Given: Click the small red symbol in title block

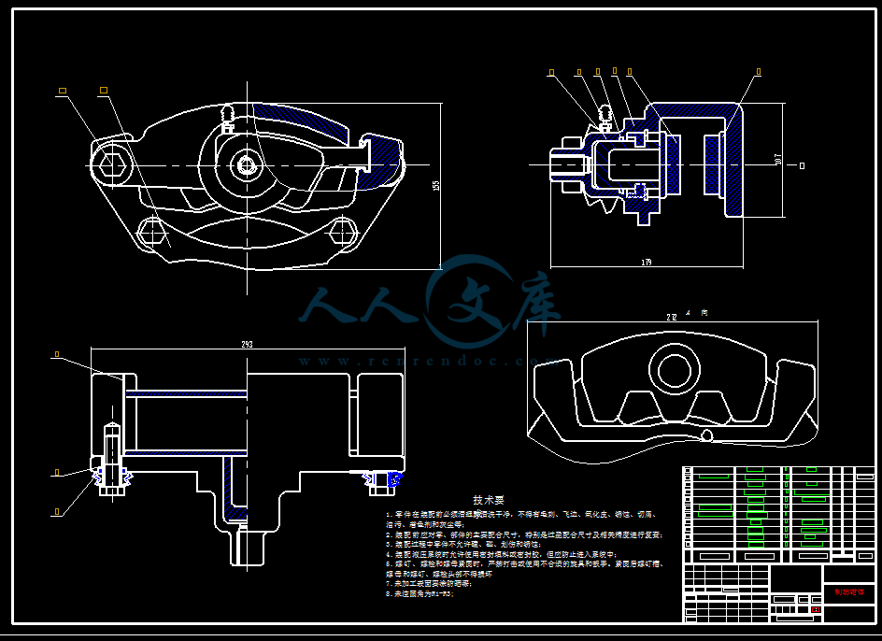Looking at the screenshot, I should (x=816, y=610).
